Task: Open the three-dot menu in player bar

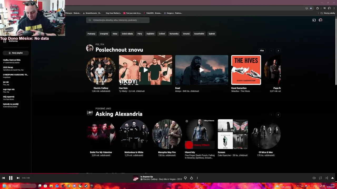Action: tap(197, 178)
